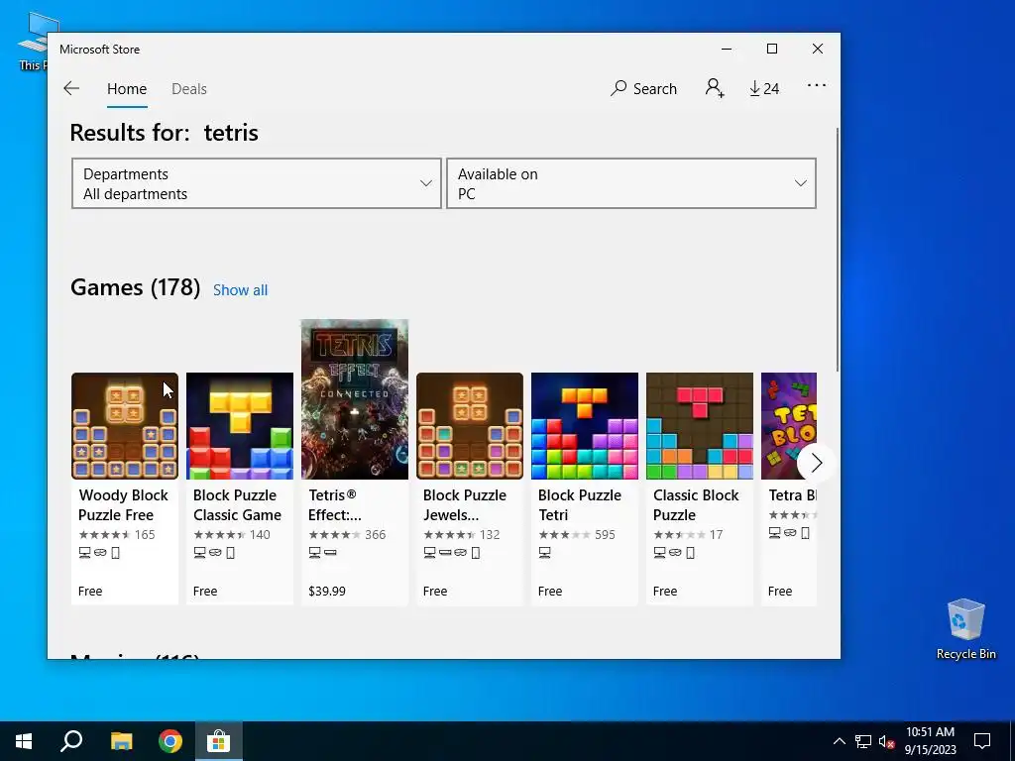This screenshot has width=1015, height=761.
Task: Click Block Puzzle Jewels rating 132
Action: 462,534
